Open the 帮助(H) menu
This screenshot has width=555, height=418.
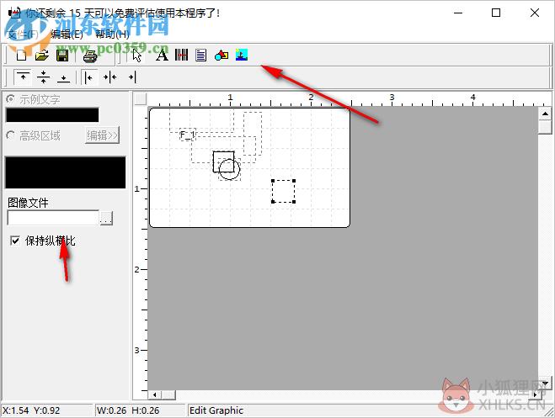coord(113,34)
